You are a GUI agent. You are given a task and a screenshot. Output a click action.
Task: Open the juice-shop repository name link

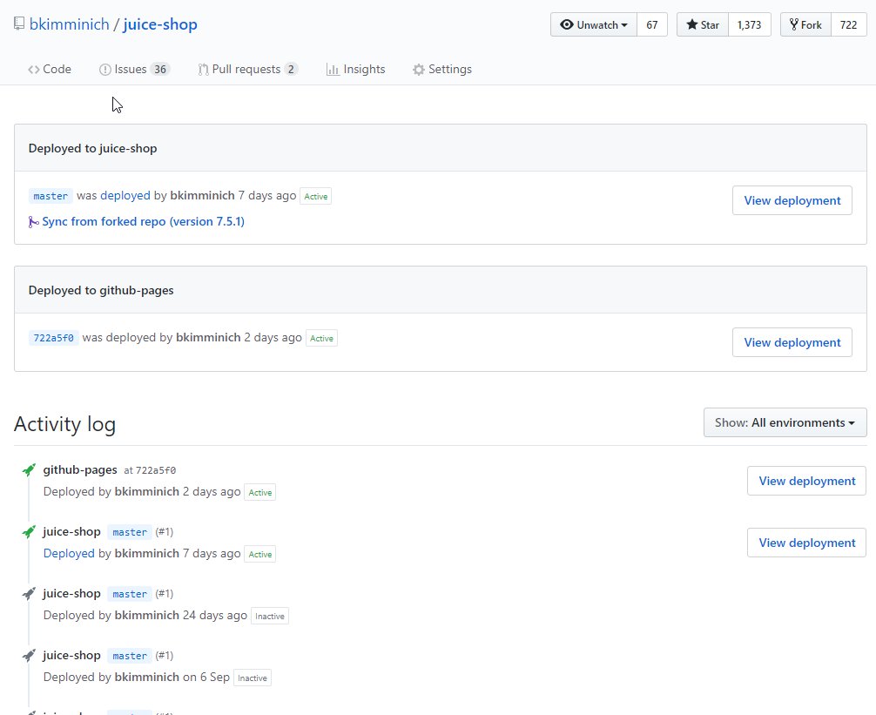click(160, 24)
